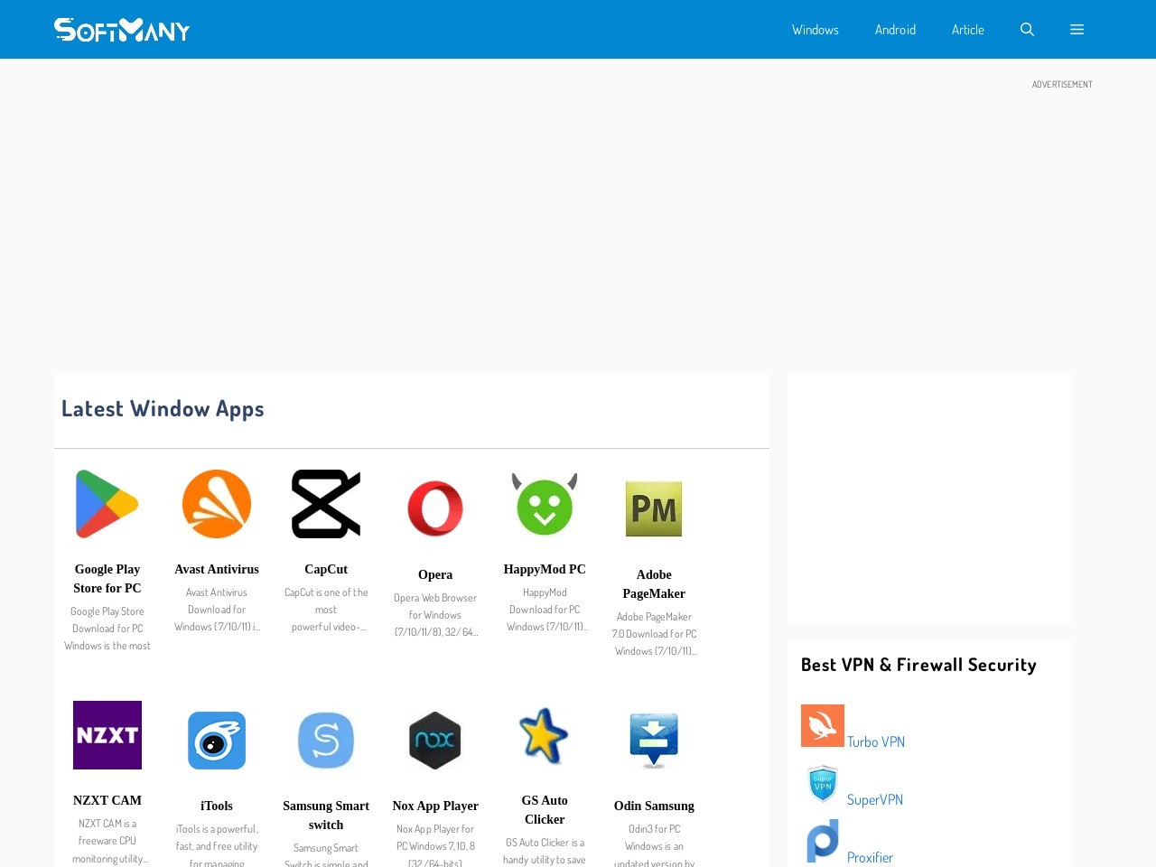Open the iTools title link

[217, 806]
